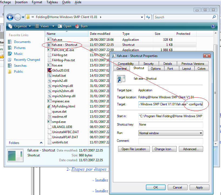The width and height of the screenshot is (221, 195).
Task: Switch to the Options tab
Action: 156,69
